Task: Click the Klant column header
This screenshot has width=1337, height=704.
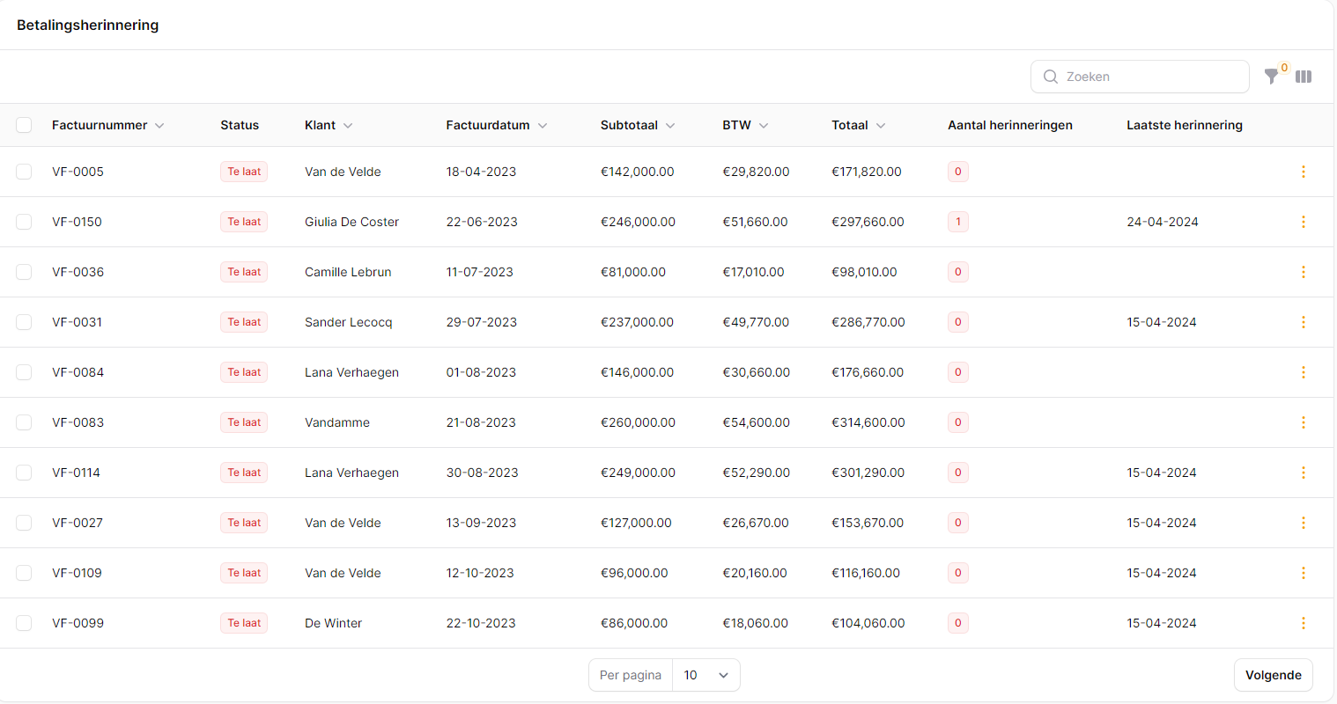Action: pos(321,125)
